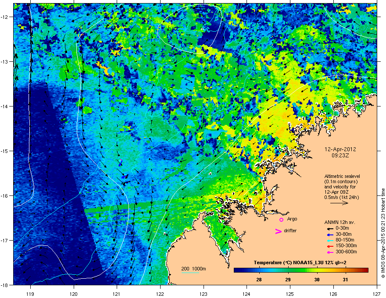Click the dark blue end of temperature colorbar

tap(236, 270)
